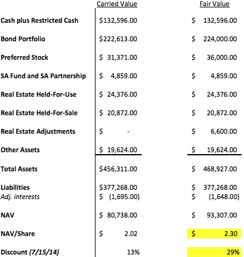The height and width of the screenshot is (257, 244).
Task: Click the highlighted 29% discount cell
Action: click(x=214, y=252)
